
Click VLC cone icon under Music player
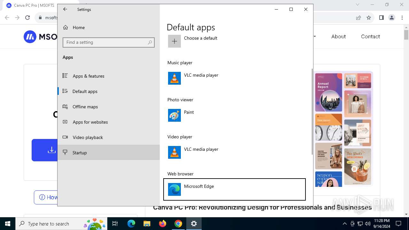pyautogui.click(x=174, y=78)
